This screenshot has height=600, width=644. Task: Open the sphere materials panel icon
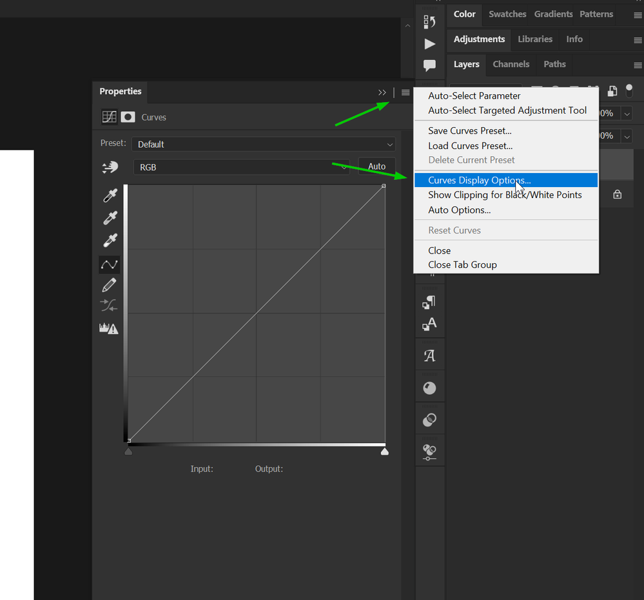pyautogui.click(x=429, y=388)
